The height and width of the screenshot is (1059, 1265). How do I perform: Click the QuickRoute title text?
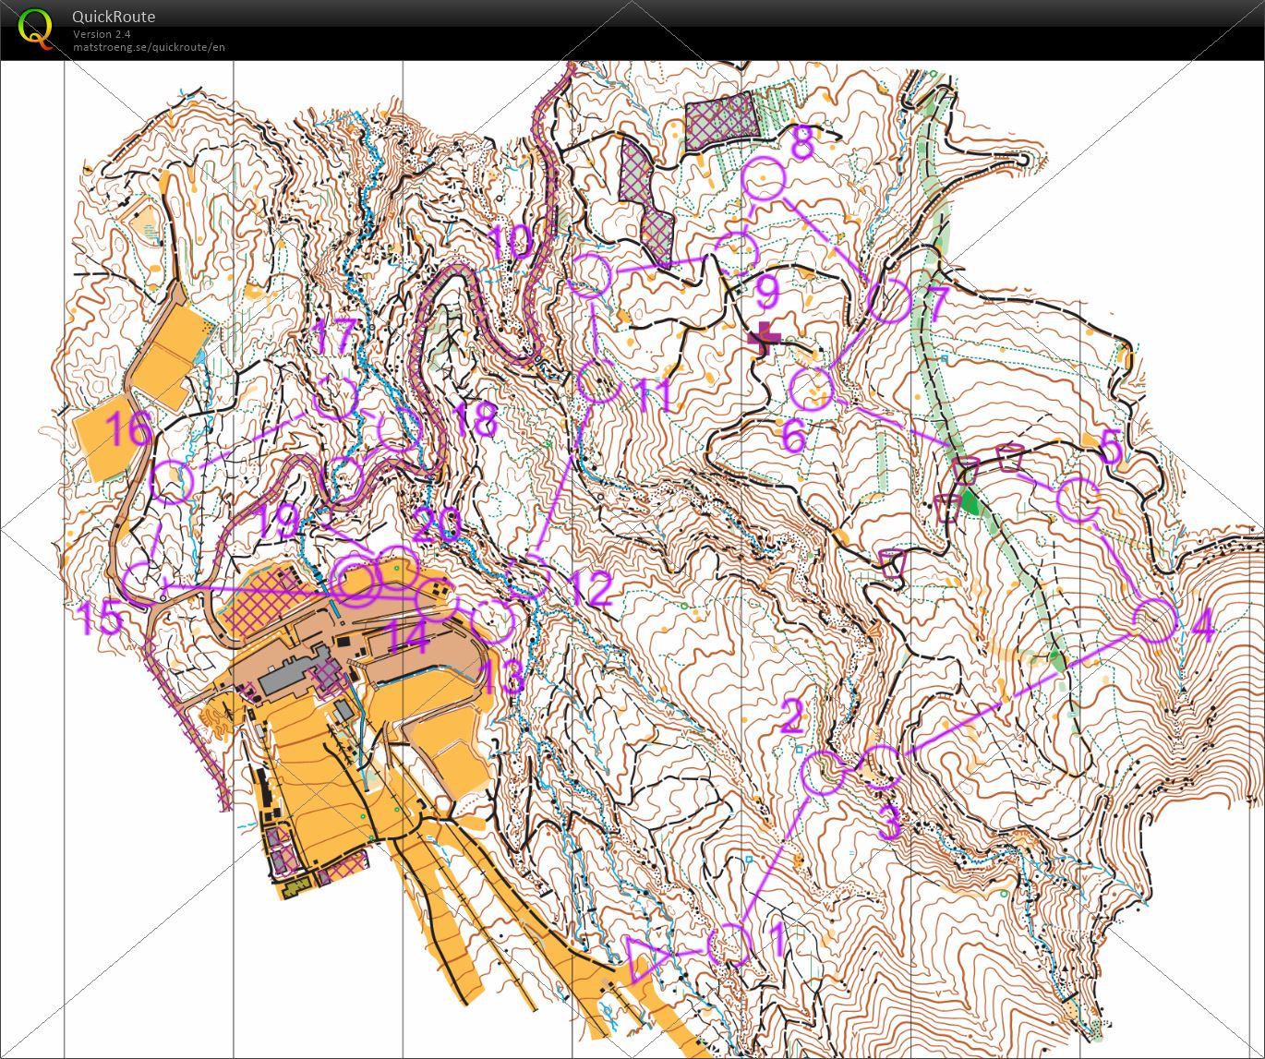pos(114,17)
